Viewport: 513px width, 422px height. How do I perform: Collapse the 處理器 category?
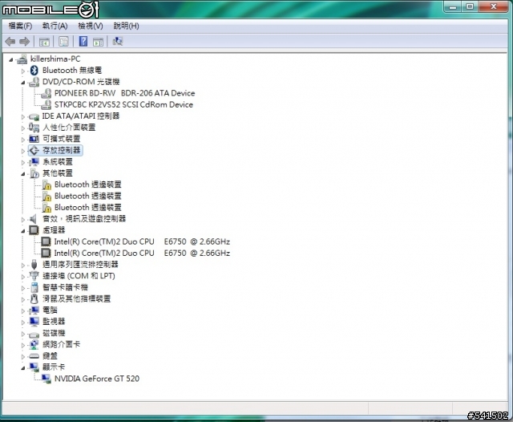[23, 231]
